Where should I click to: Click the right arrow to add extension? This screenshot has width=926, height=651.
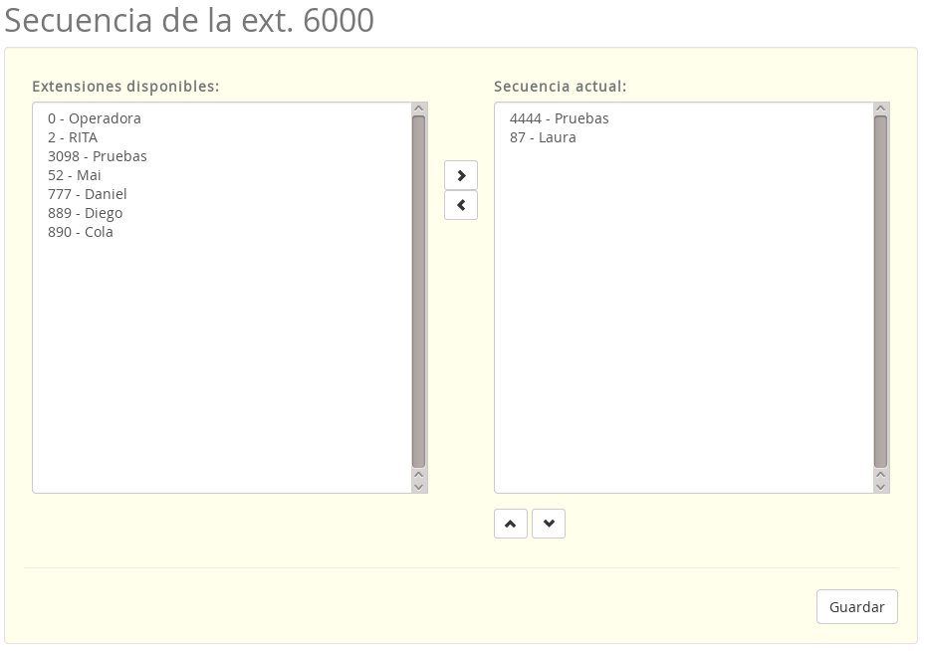point(460,175)
